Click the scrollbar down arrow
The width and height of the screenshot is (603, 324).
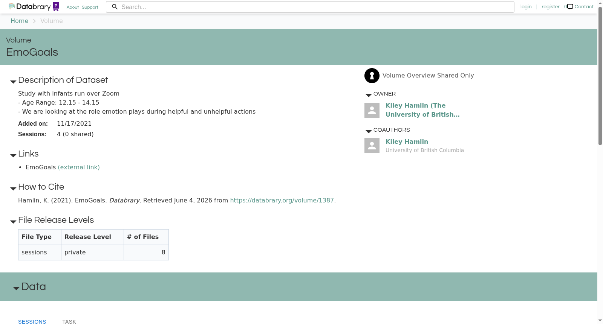pos(600,321)
